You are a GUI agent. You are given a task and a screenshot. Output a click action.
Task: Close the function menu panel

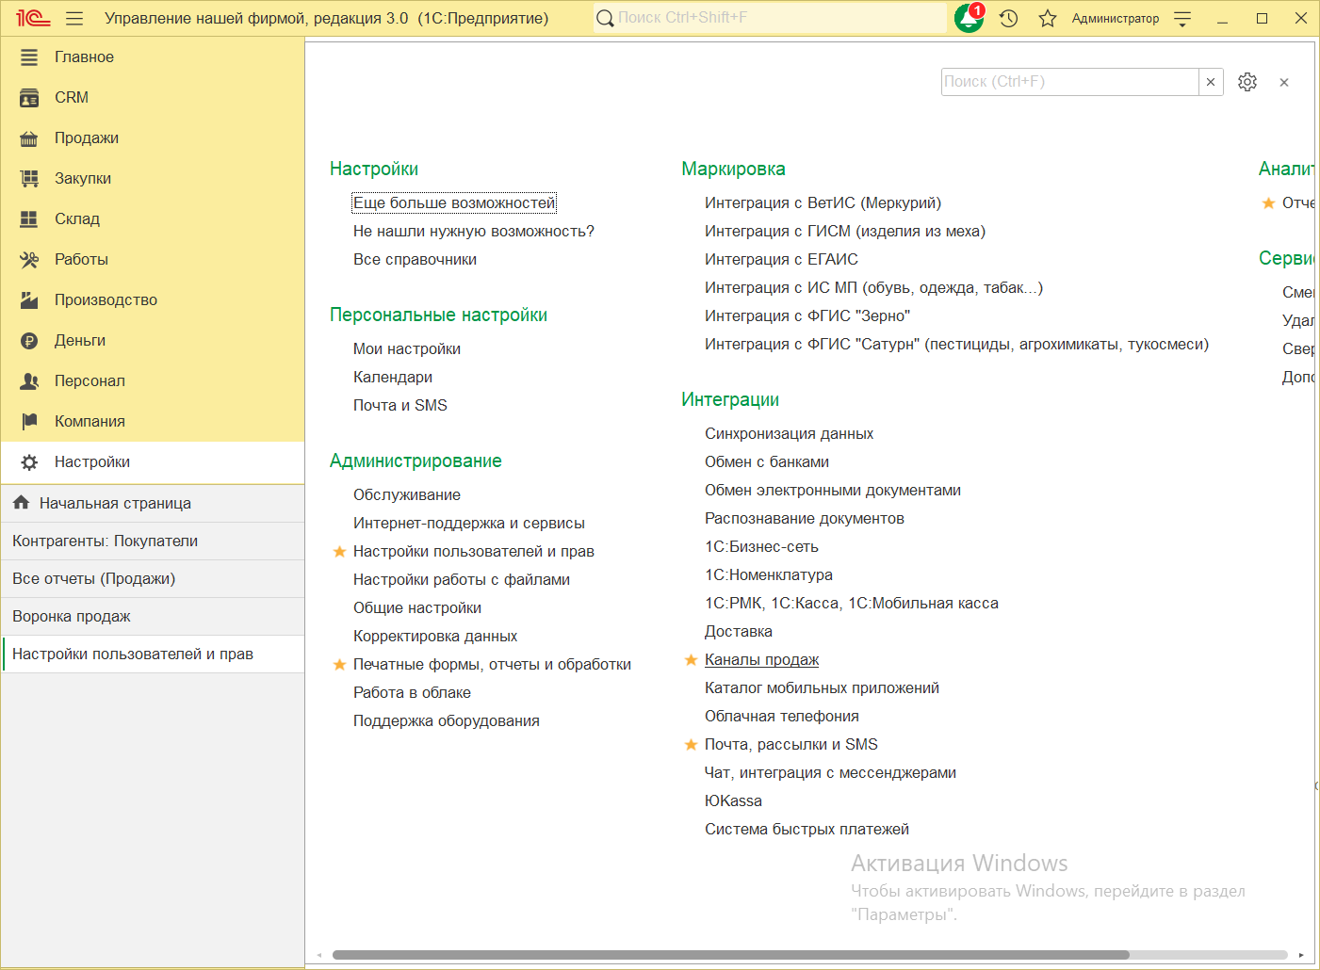pyautogui.click(x=1284, y=83)
